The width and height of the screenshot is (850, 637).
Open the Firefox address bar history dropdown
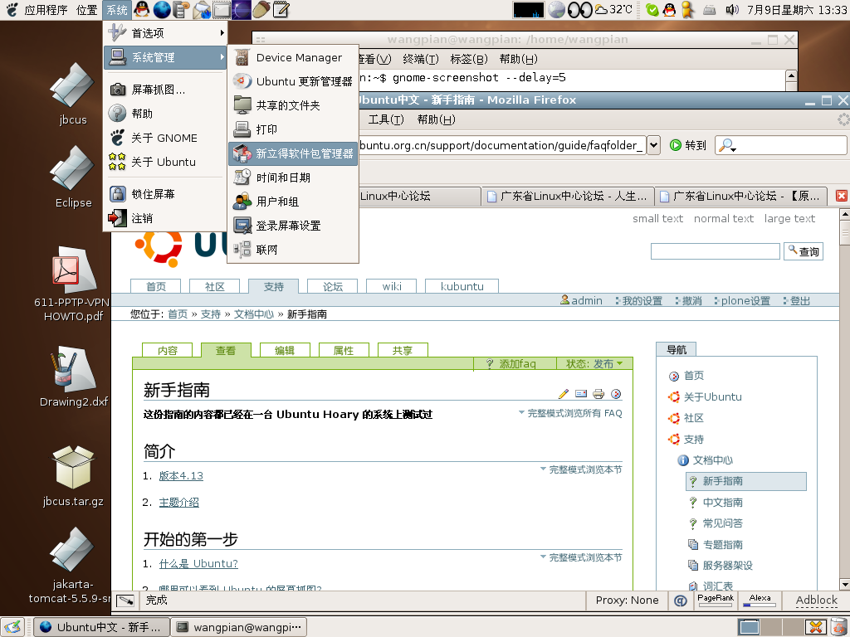(x=654, y=145)
